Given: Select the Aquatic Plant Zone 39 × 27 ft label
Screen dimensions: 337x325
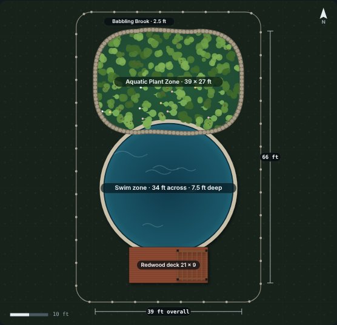Looking at the screenshot, I should pos(168,82).
